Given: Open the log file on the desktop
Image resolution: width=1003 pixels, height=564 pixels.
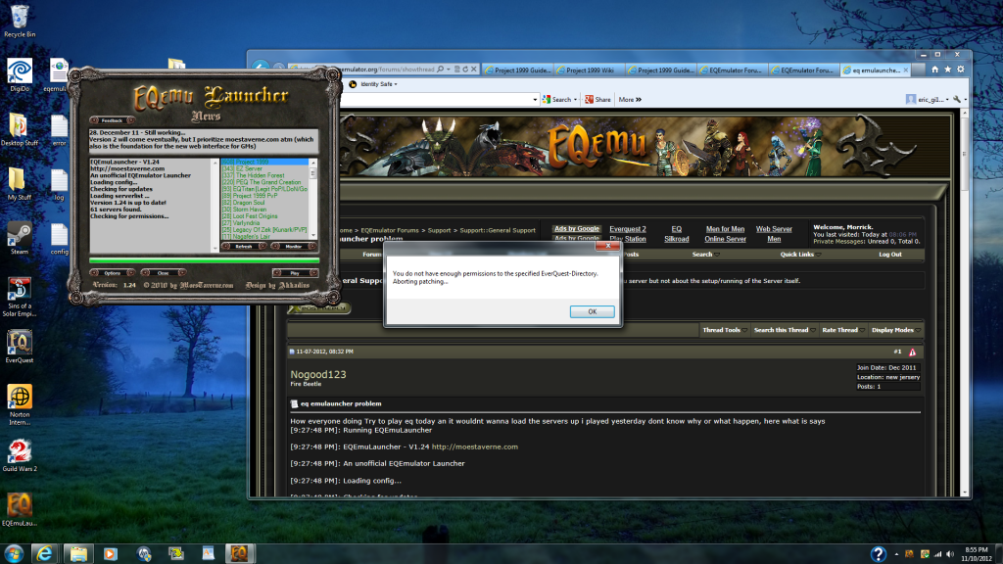Looking at the screenshot, I should 59,185.
